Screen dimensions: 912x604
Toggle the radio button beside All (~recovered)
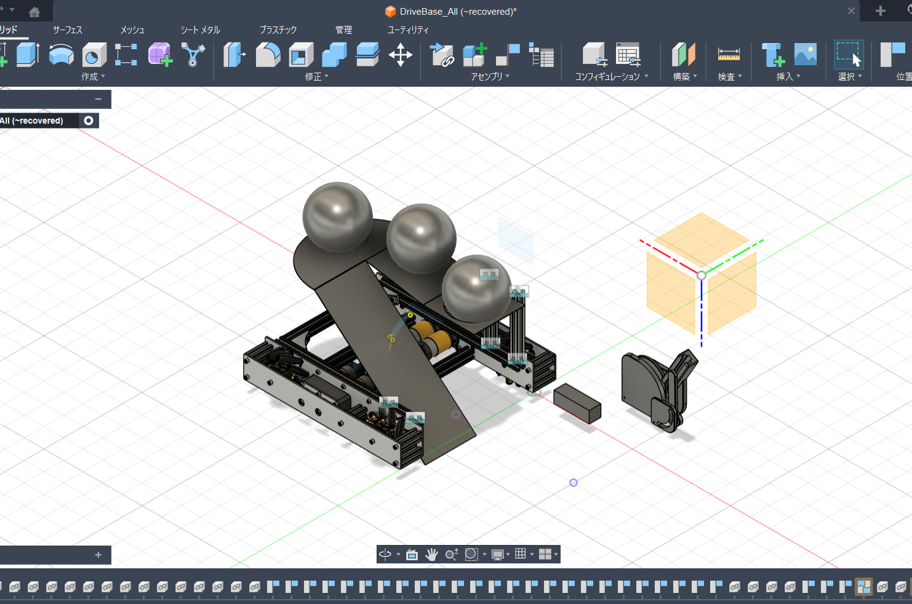[x=89, y=121]
